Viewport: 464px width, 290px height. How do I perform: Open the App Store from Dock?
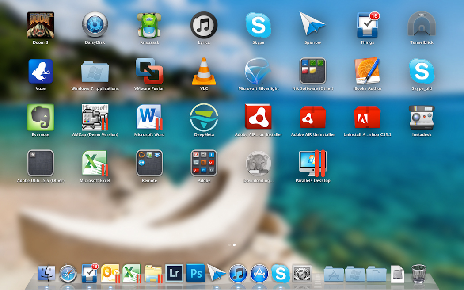259,274
